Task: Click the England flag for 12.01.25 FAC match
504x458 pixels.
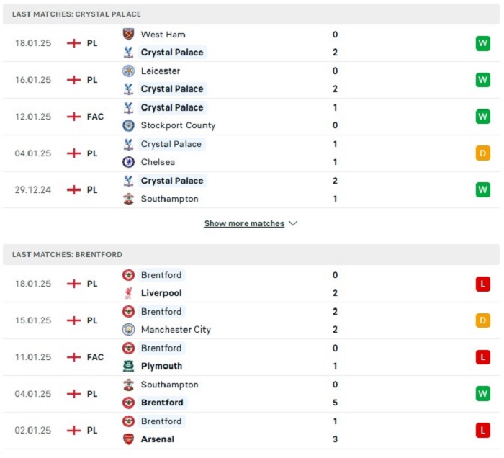Action: (73, 117)
